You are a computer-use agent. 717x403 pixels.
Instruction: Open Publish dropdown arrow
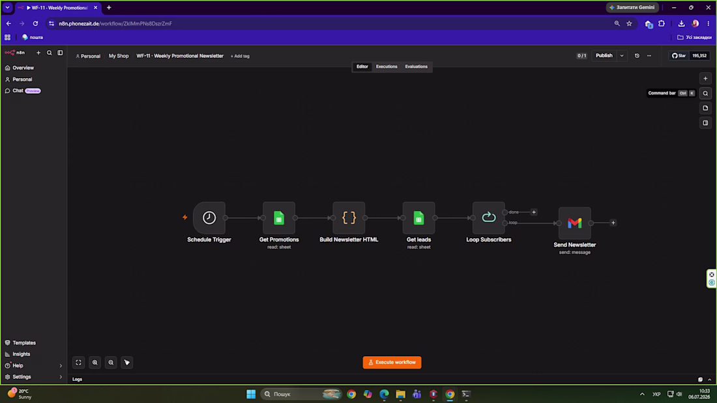coord(622,56)
